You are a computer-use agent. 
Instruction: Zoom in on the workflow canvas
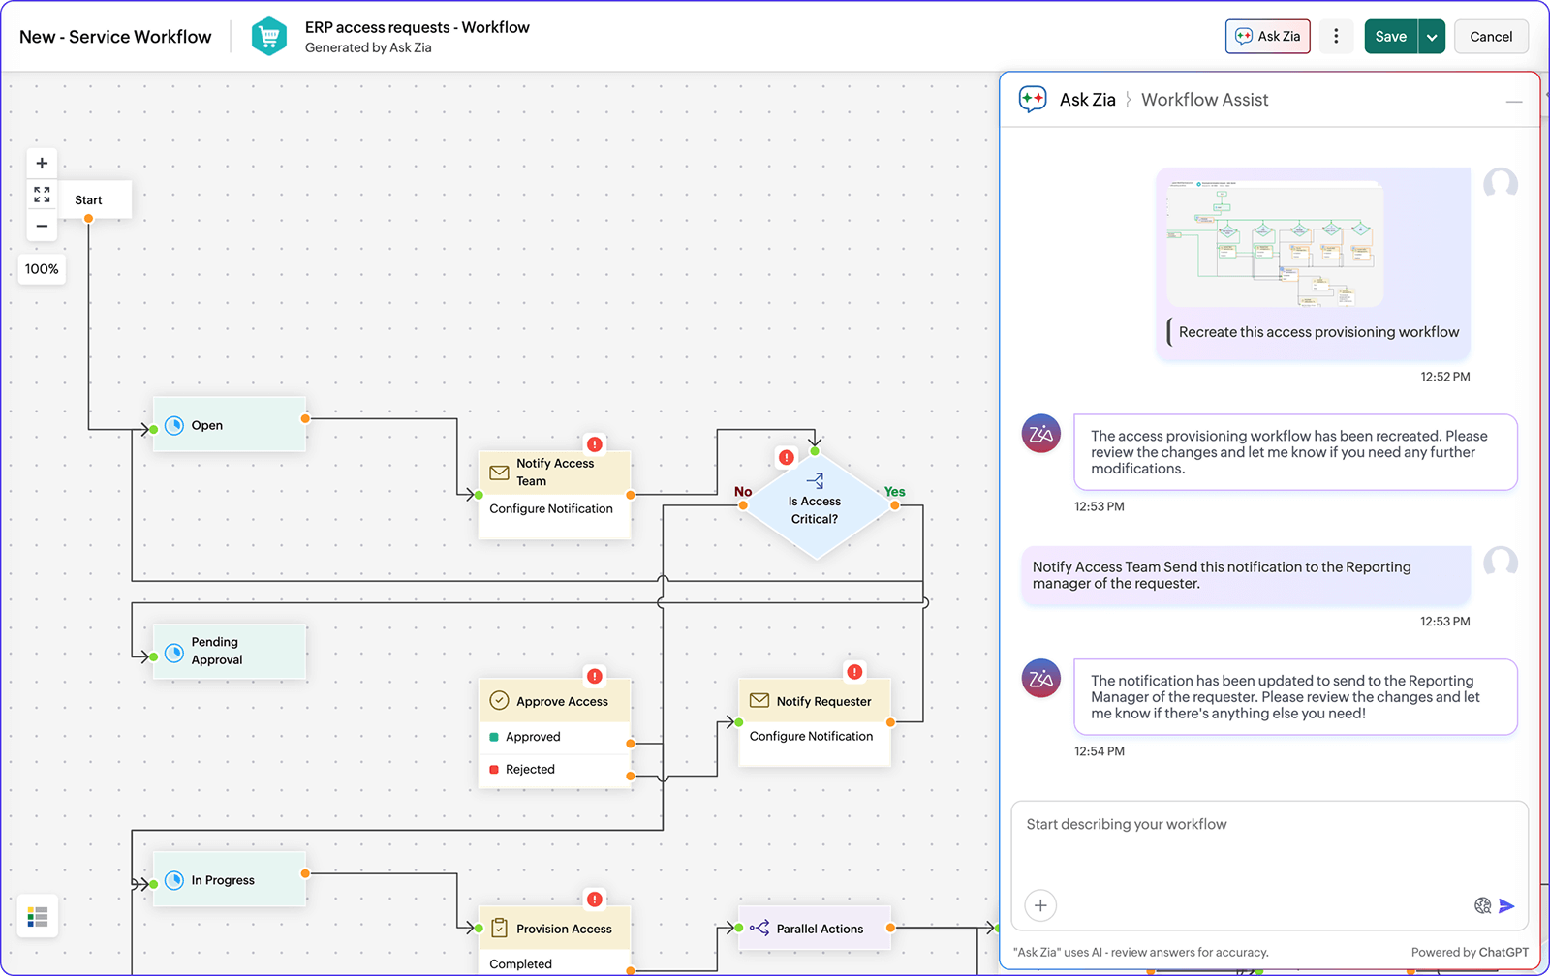point(42,163)
